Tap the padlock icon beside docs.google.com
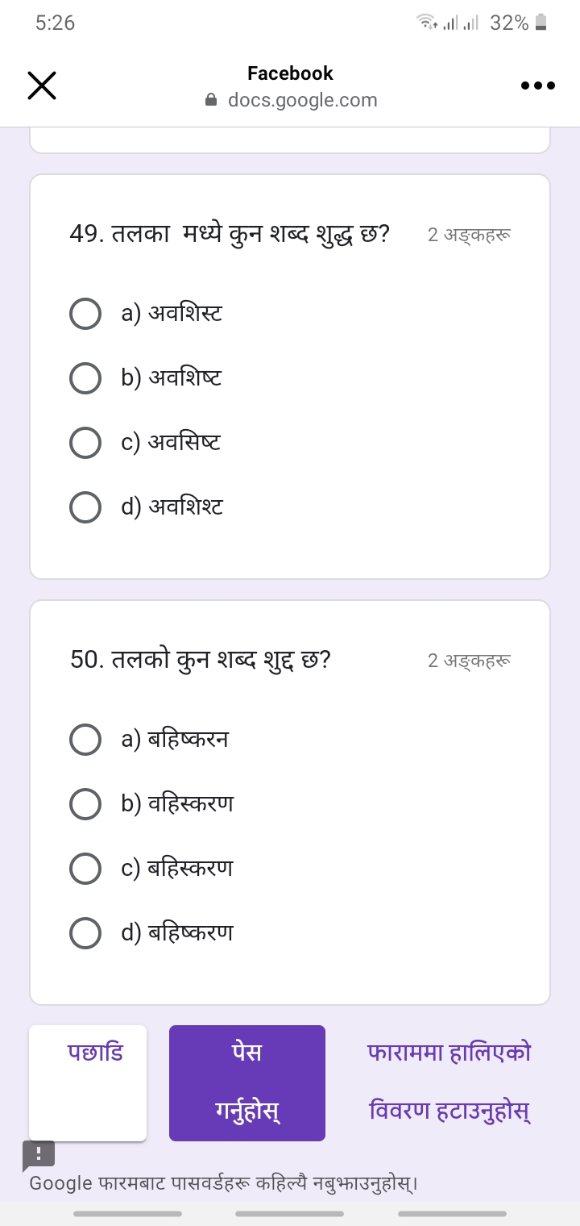Viewport: 580px width, 1226px height. pyautogui.click(x=211, y=100)
